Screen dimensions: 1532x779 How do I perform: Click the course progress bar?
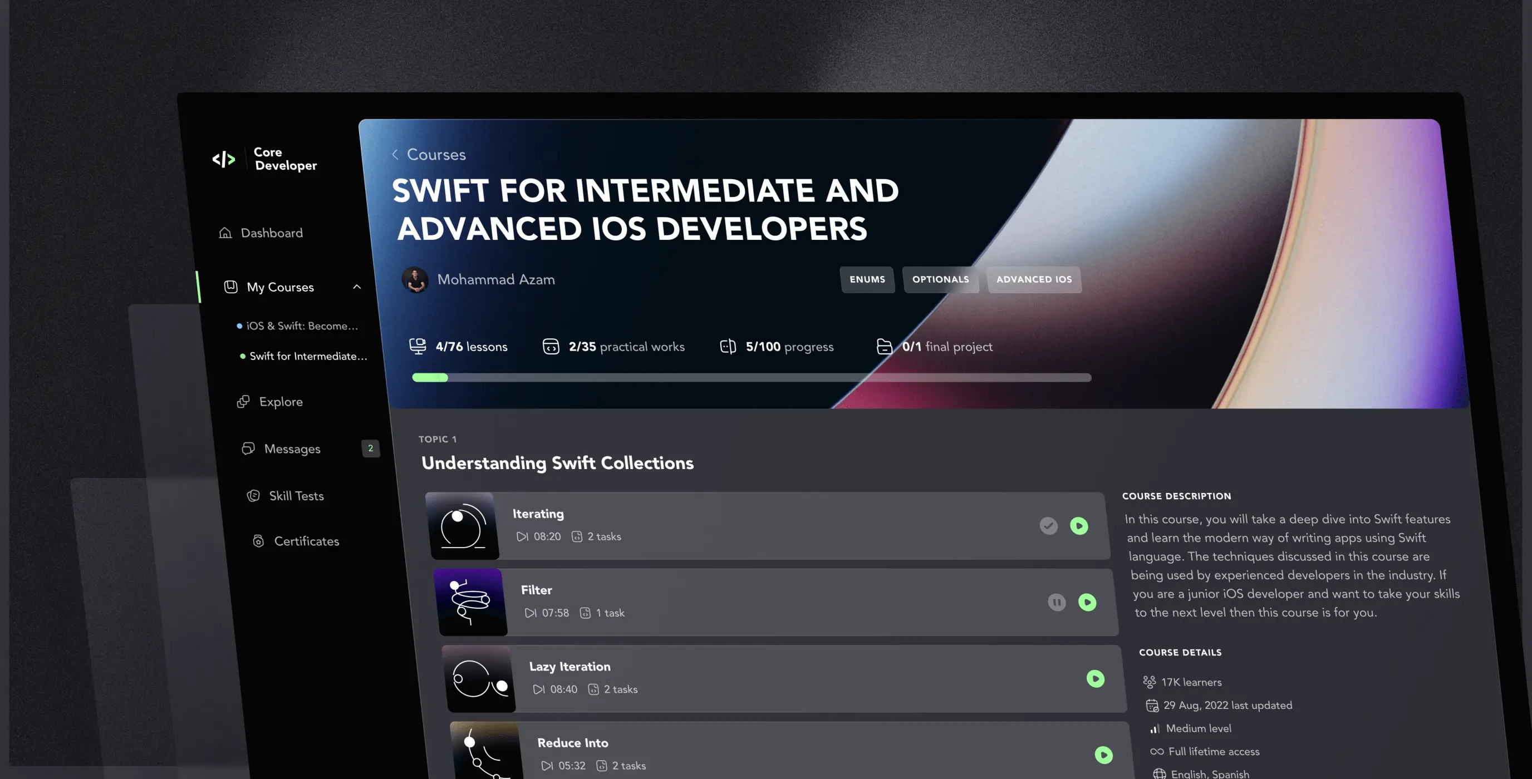752,377
